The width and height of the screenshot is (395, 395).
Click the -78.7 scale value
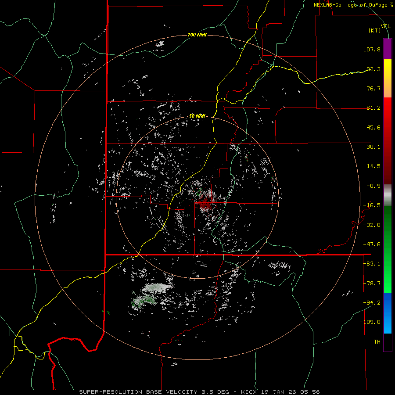[x=372, y=284]
